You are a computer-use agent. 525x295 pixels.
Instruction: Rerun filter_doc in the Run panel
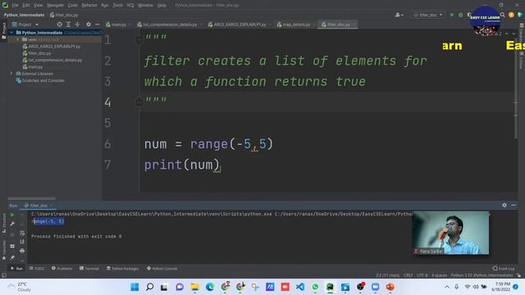click(12, 215)
